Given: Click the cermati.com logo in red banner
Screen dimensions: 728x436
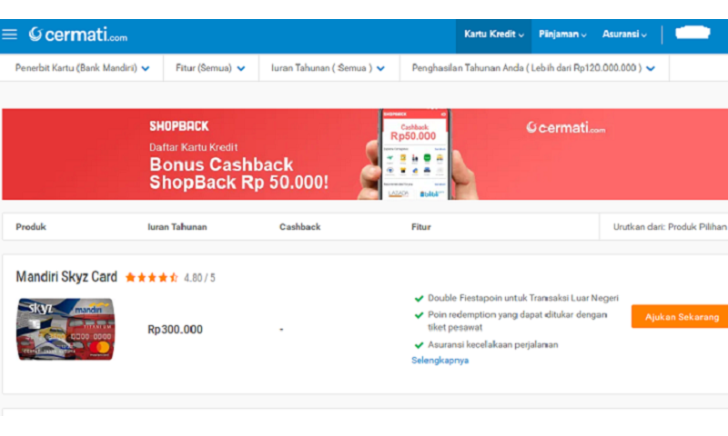Looking at the screenshot, I should (x=565, y=128).
